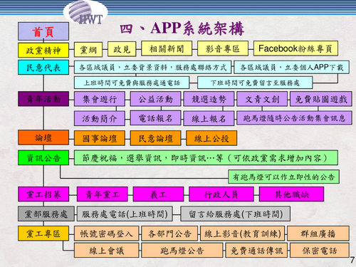
Task: Click the 行政人員 box
Action: tap(221, 194)
